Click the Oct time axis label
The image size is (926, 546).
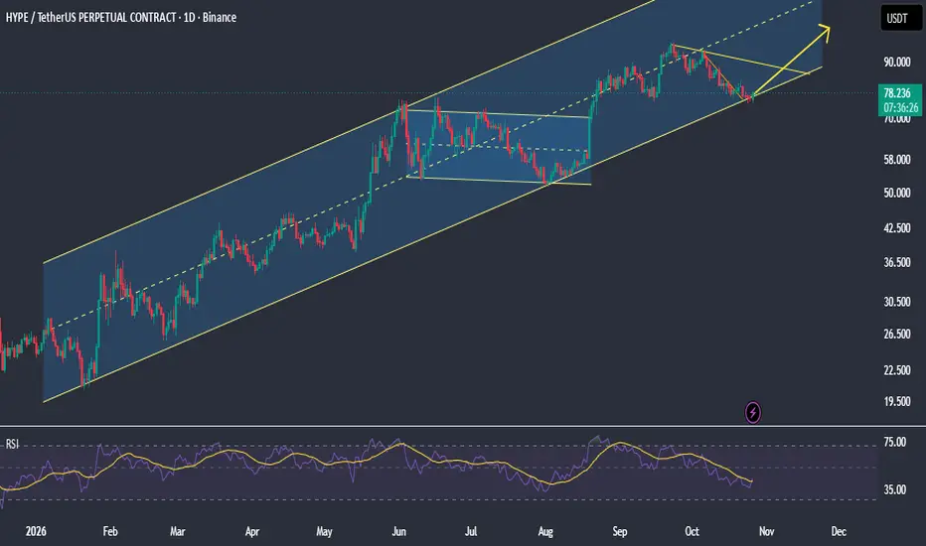[692, 531]
